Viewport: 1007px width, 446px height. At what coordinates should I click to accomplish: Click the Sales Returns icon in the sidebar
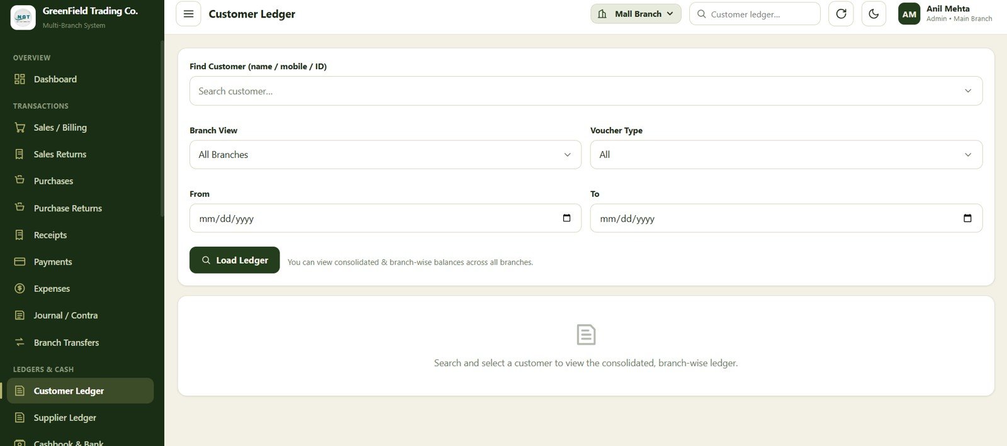click(x=20, y=154)
